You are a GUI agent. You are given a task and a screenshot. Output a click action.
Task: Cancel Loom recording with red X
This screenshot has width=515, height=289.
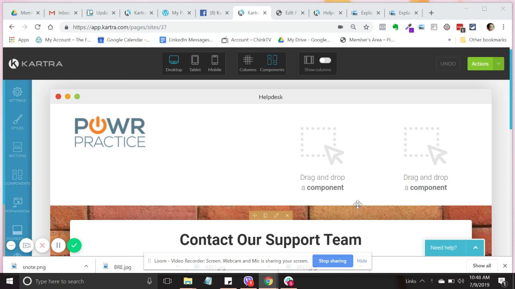(x=42, y=245)
